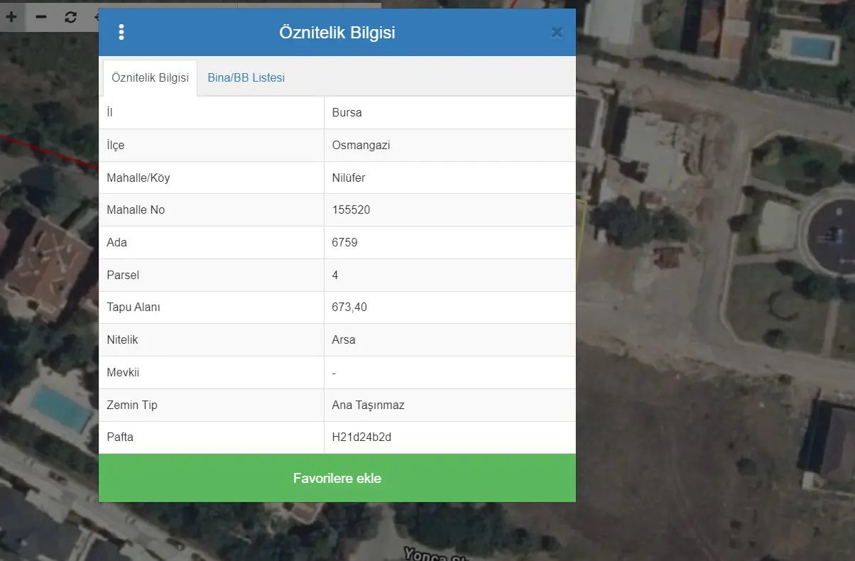Click the Nitelik value Arsa
This screenshot has width=855, height=561.
tap(344, 339)
